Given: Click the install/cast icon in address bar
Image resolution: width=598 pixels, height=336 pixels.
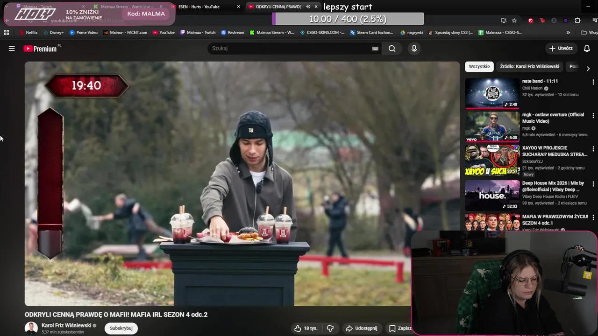Looking at the screenshot, I should tap(504, 21).
